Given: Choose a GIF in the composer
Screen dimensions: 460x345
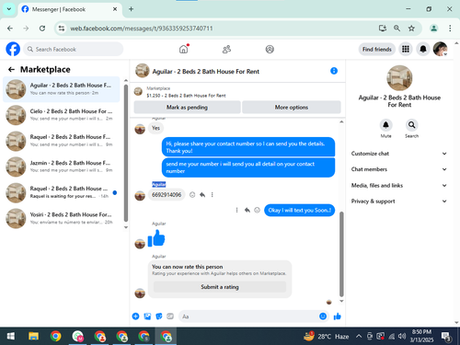Looking at the screenshot, I should pyautogui.click(x=170, y=316).
